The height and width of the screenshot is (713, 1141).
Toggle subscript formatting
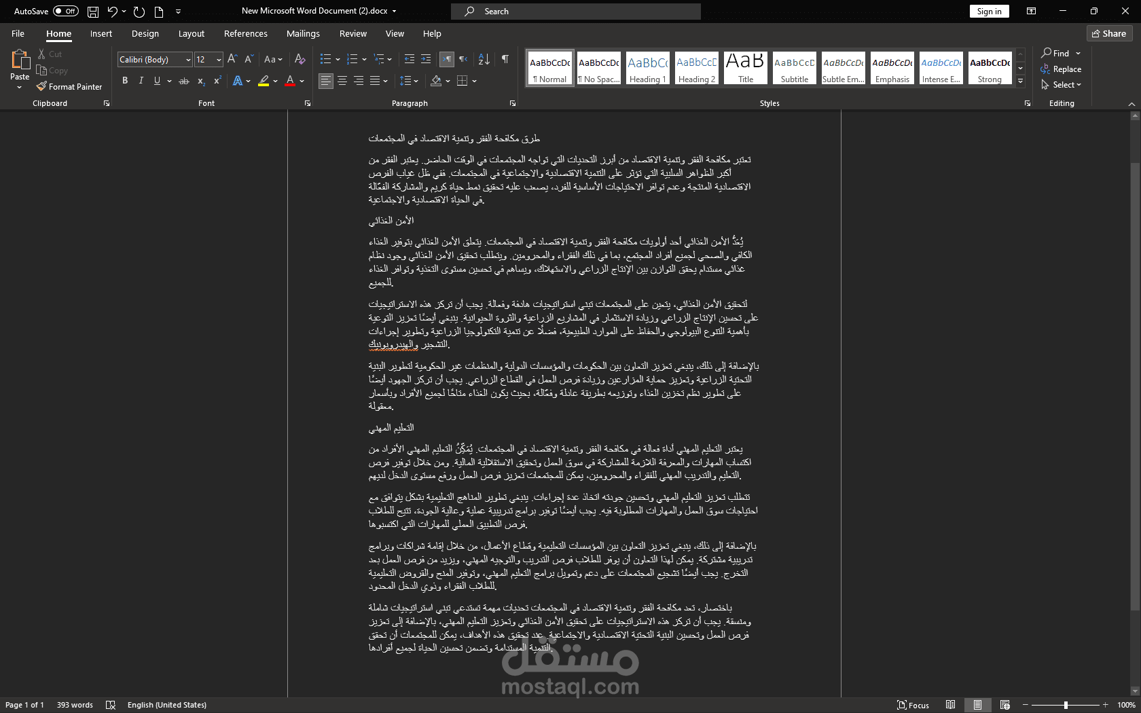[201, 81]
